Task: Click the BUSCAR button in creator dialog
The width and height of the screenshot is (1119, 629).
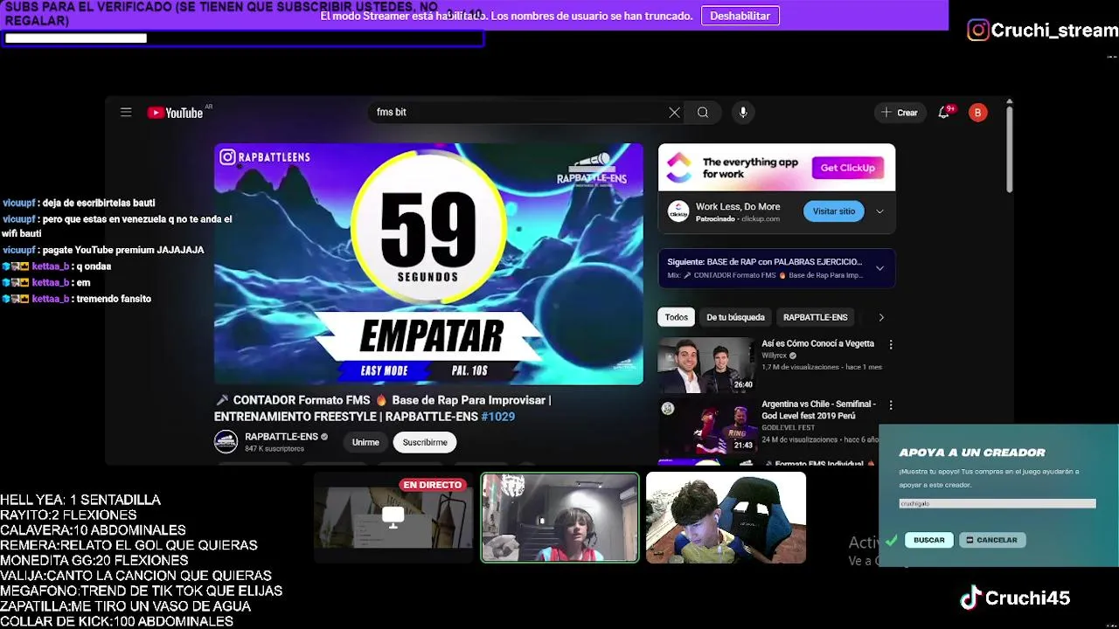Action: (x=928, y=540)
